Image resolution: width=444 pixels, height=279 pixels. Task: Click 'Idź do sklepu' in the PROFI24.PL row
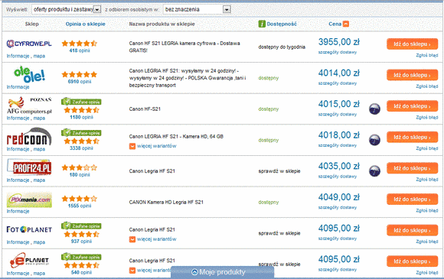[412, 168]
